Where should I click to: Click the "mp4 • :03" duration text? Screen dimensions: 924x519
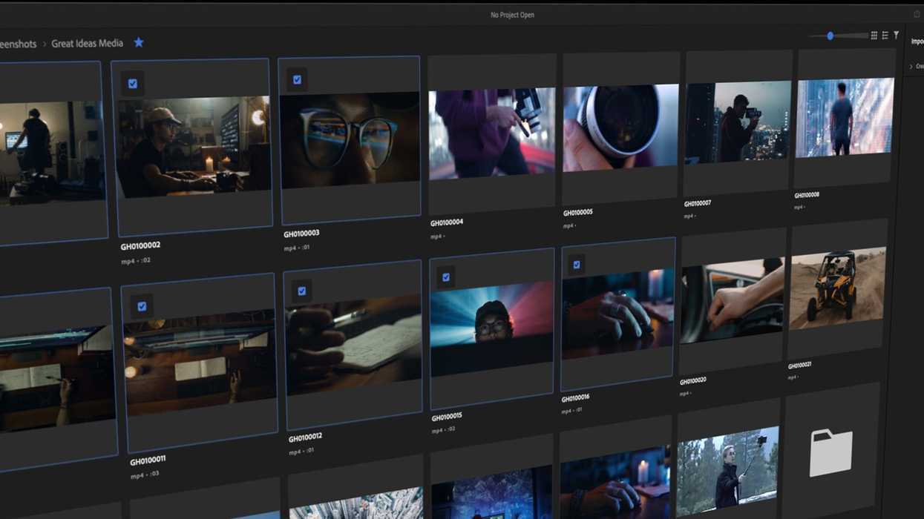145,475
